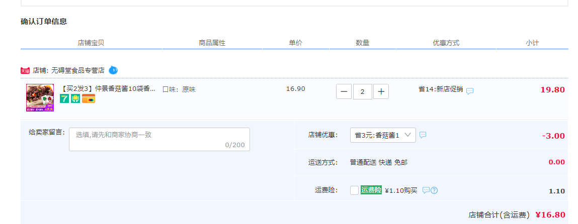
Task: Click the orange credit card payment icon
Action: tap(89, 98)
